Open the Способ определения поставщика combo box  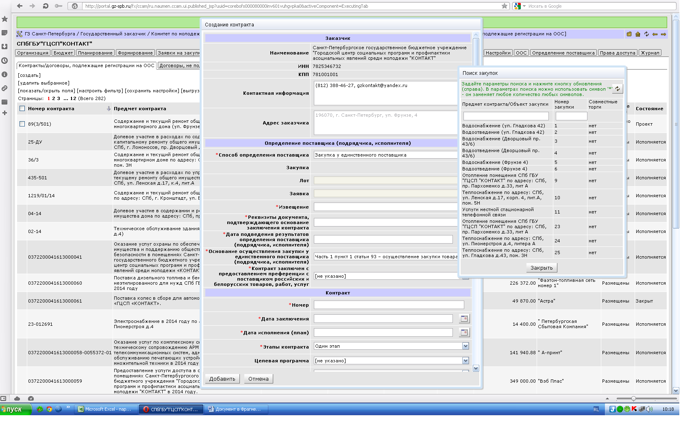coord(386,155)
